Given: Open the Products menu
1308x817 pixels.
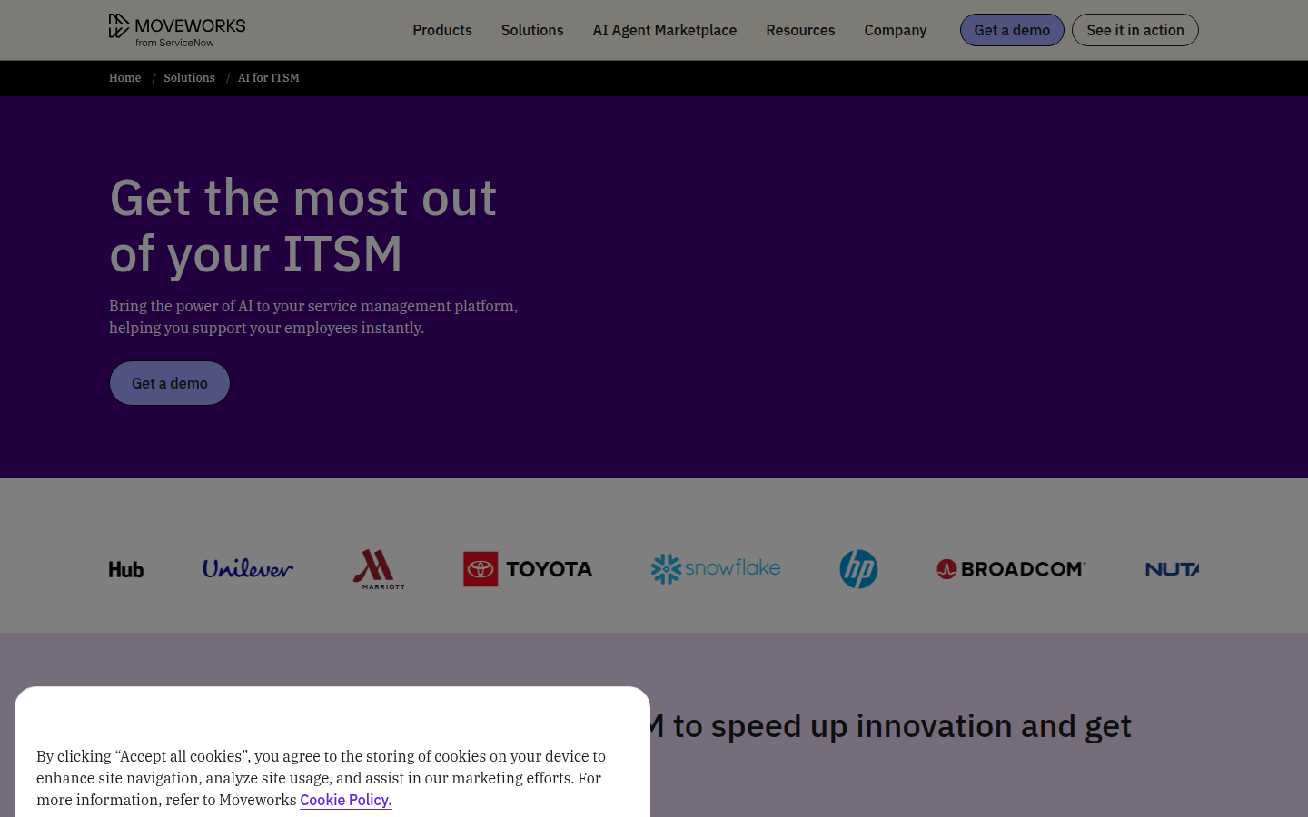Looking at the screenshot, I should [x=442, y=30].
